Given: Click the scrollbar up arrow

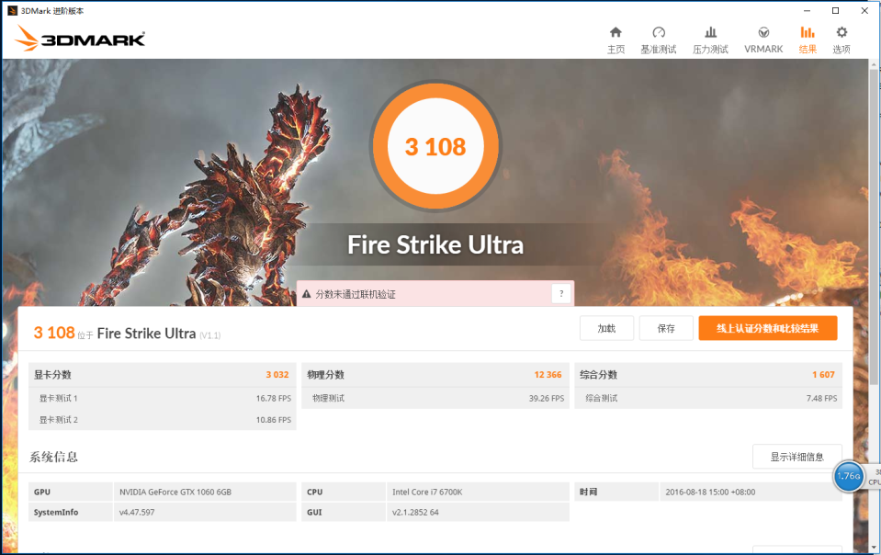Looking at the screenshot, I should pyautogui.click(x=875, y=64).
